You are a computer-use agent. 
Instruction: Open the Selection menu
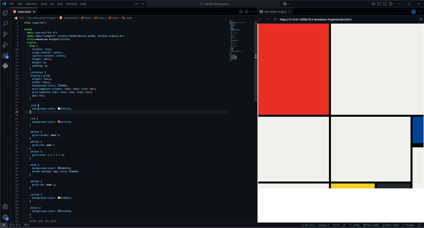[x=31, y=4]
